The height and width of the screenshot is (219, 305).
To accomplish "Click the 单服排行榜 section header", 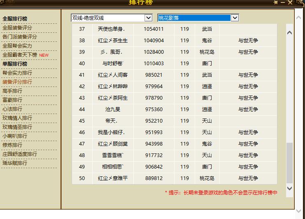I will (x=15, y=64).
